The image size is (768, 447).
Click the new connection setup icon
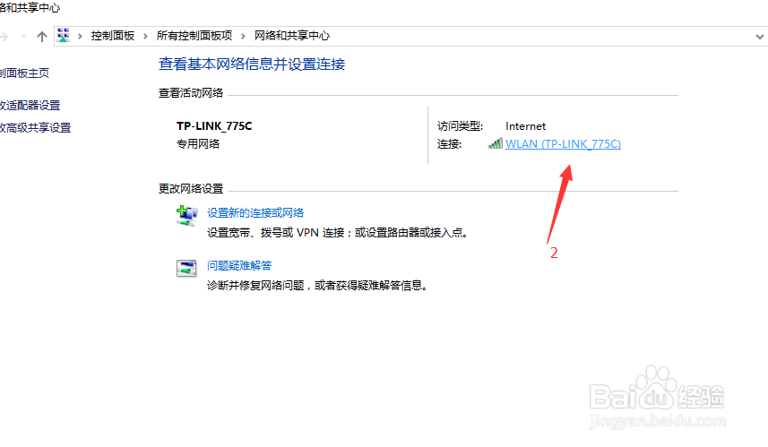point(186,215)
